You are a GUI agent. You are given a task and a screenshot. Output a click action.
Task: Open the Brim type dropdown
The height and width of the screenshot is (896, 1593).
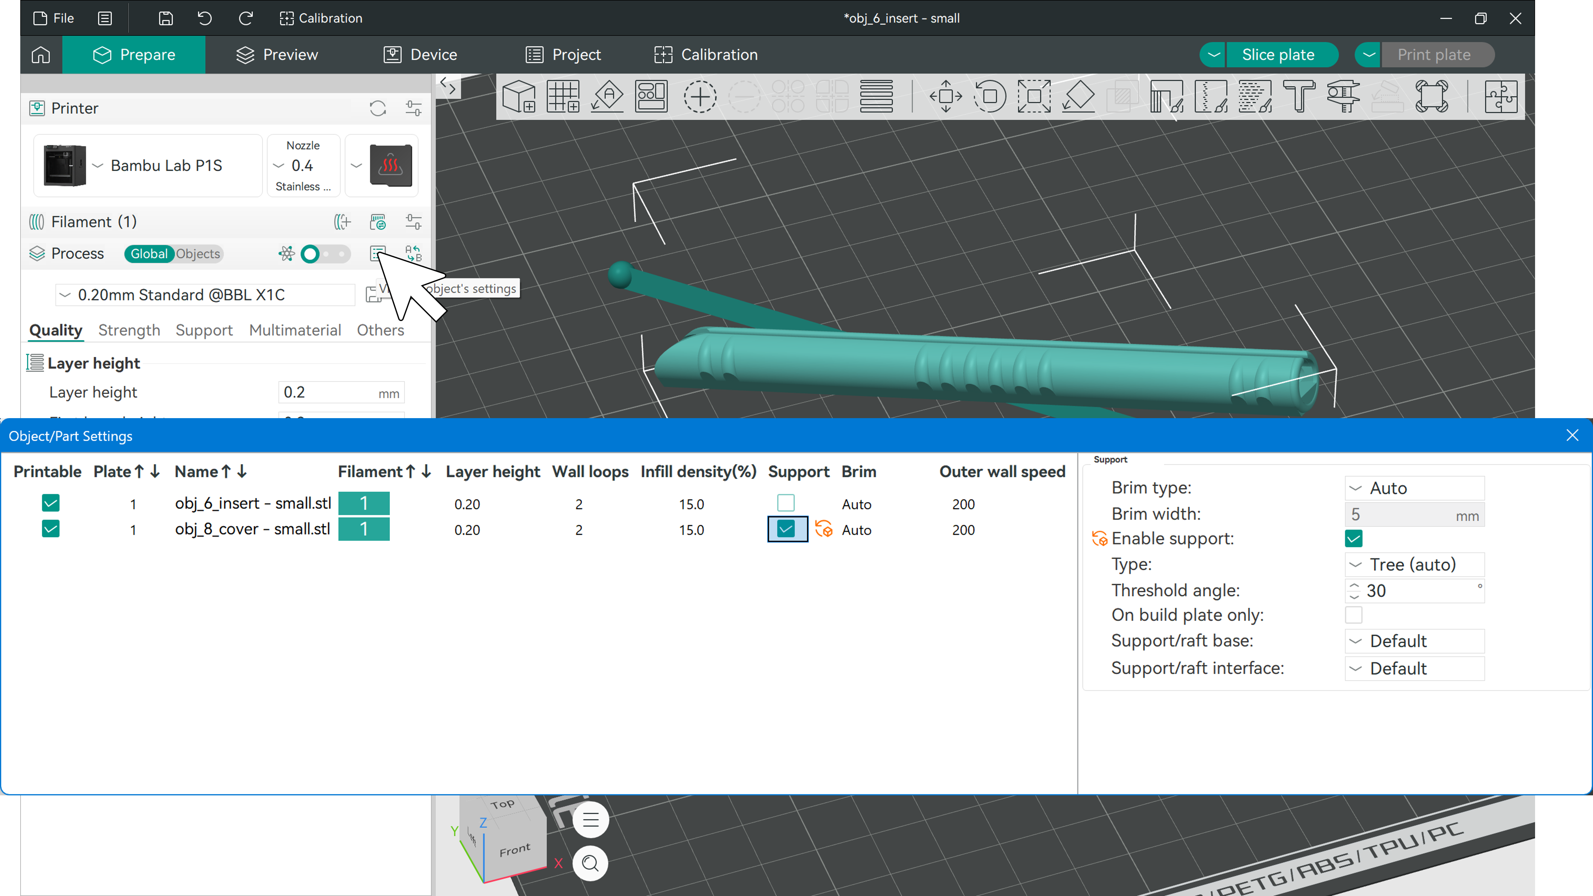(1414, 488)
